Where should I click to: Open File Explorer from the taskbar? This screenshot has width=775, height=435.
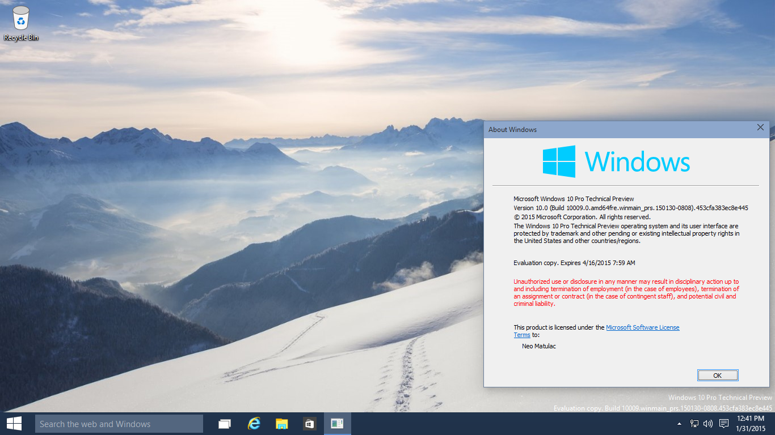click(281, 423)
